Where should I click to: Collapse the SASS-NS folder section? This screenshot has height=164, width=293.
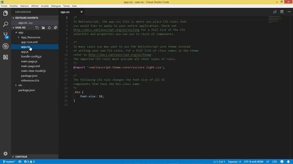pos(20,27)
